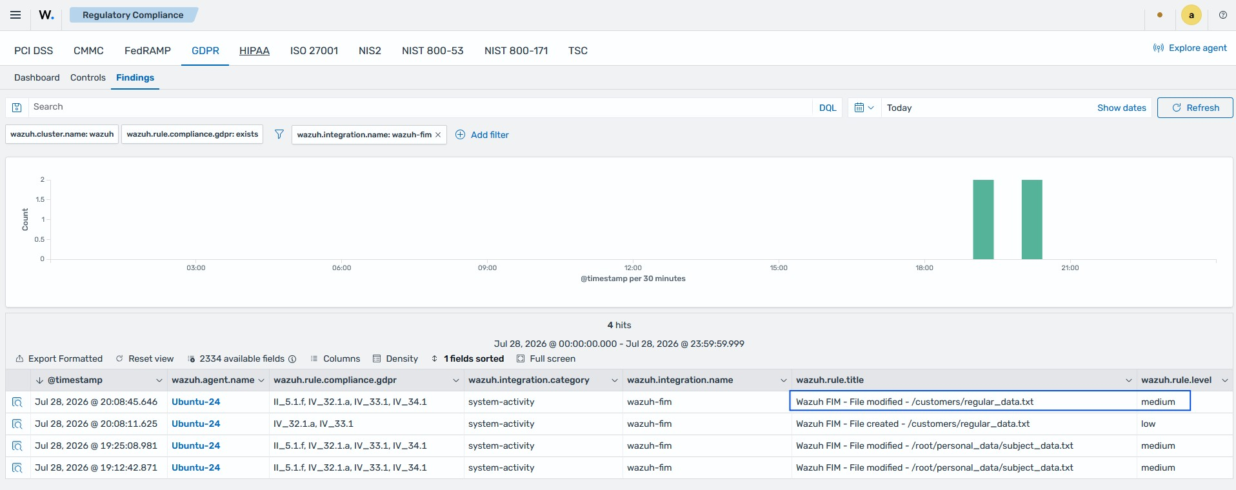Screen dimensions: 1236x490
Task: Click the first histogram bar before 21:00
Action: (983, 220)
